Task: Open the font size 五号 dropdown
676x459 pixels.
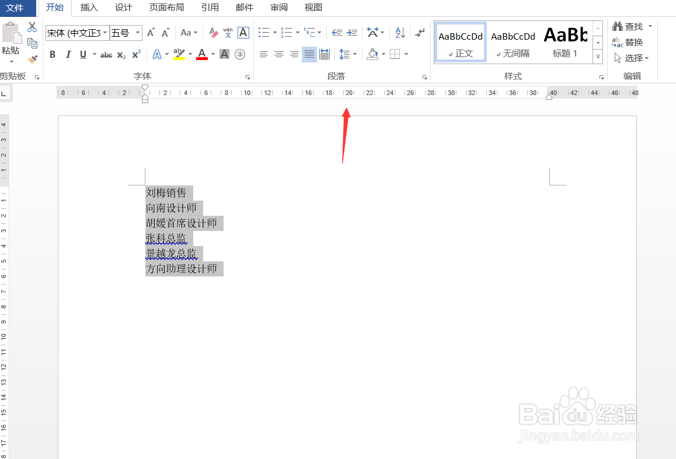Action: [138, 33]
